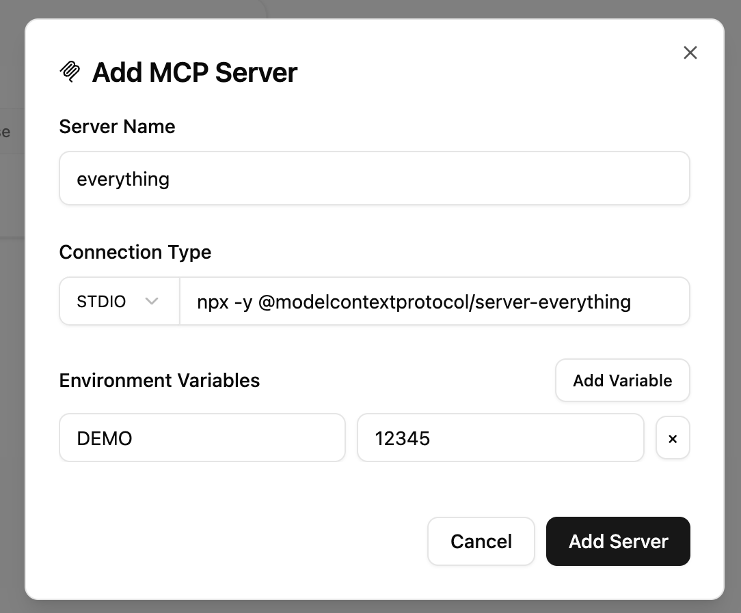Click the Environment Variables heading

(x=159, y=380)
